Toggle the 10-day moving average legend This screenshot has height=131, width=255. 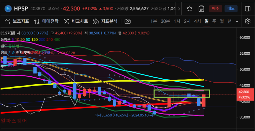17,39
